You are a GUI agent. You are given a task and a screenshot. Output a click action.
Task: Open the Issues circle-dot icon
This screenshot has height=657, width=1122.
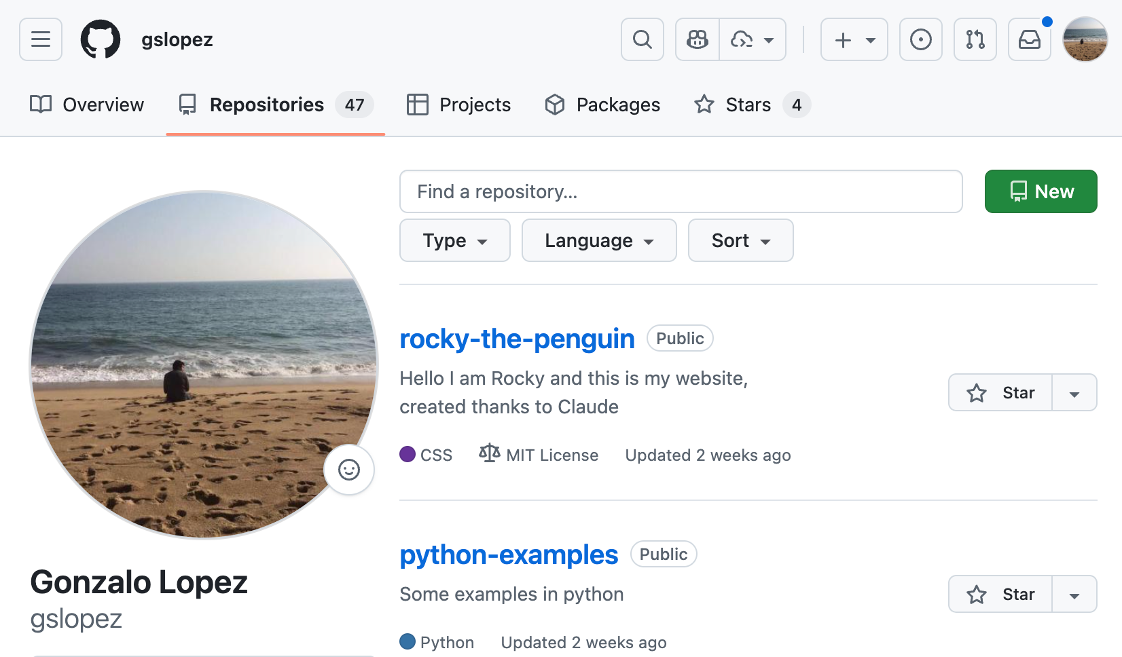pyautogui.click(x=921, y=39)
